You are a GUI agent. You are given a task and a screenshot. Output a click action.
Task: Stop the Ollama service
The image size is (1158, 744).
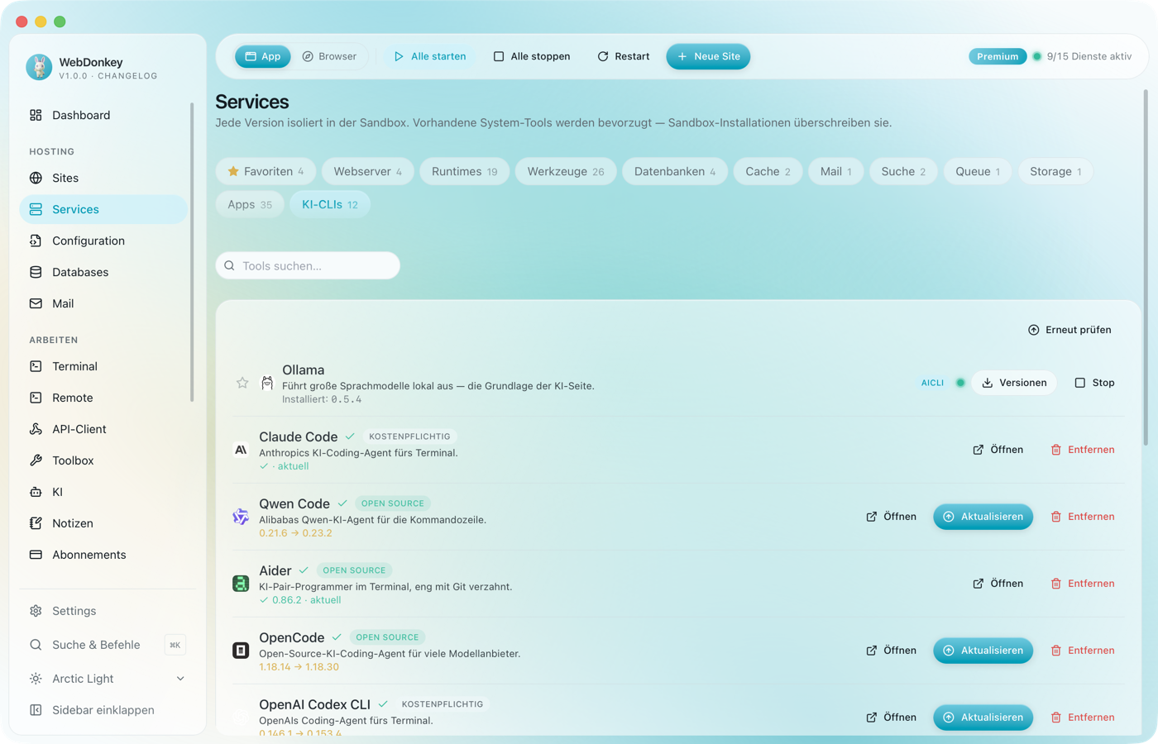(1094, 383)
